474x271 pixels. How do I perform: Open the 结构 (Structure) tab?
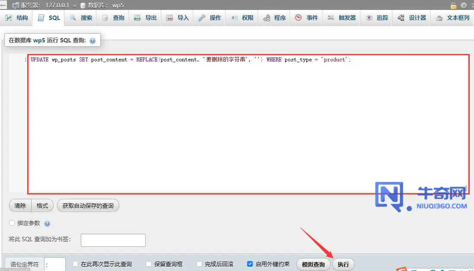17,18
